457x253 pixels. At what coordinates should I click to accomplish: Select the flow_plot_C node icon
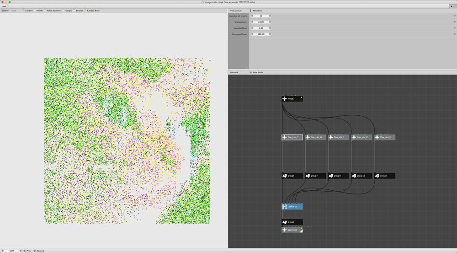point(284,137)
